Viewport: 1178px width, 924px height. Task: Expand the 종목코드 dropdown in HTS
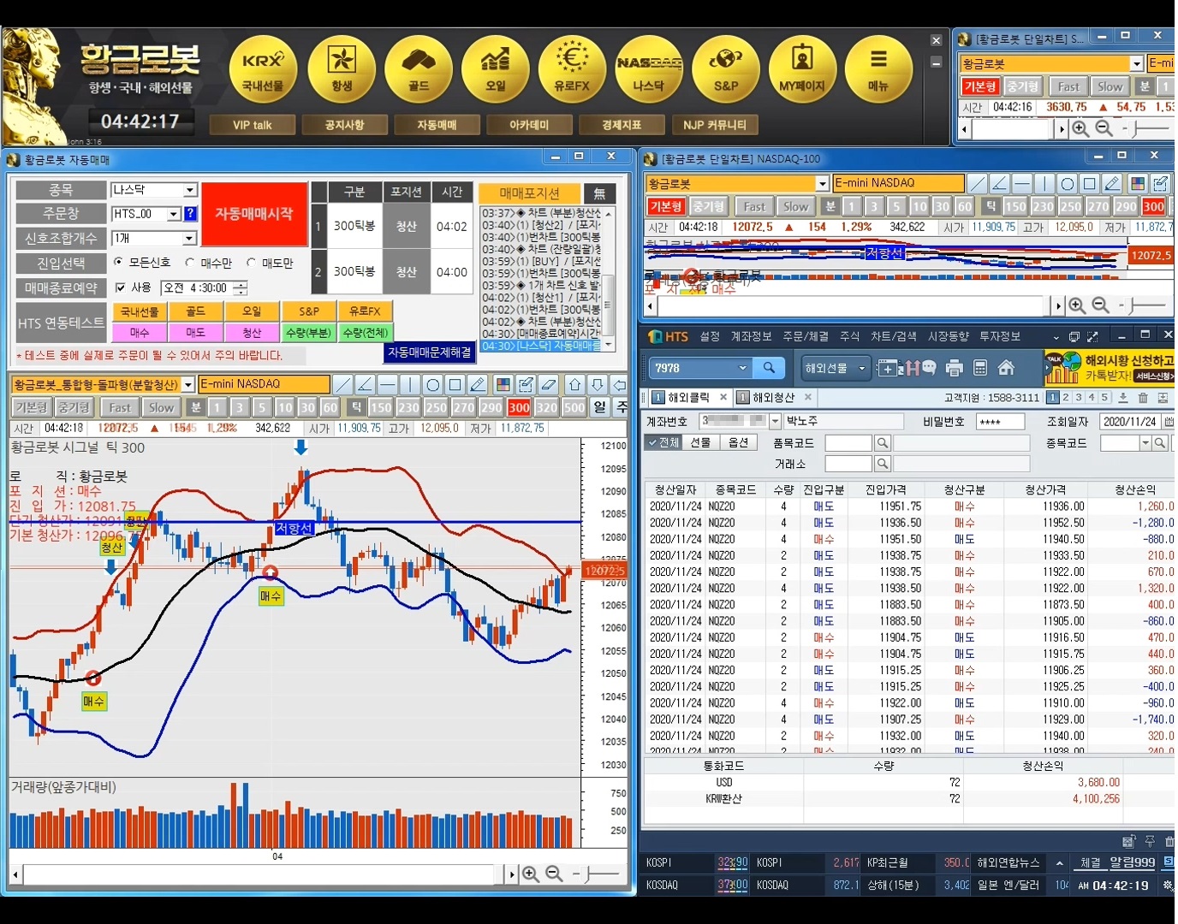tap(1145, 442)
